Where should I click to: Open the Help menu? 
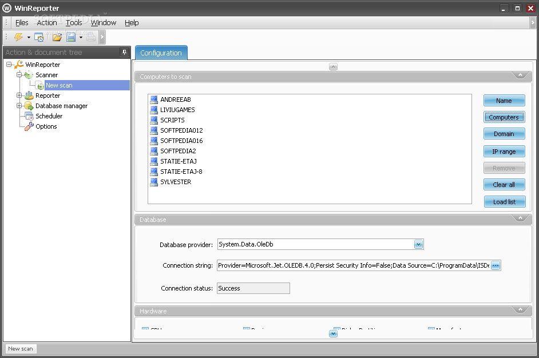click(x=132, y=23)
